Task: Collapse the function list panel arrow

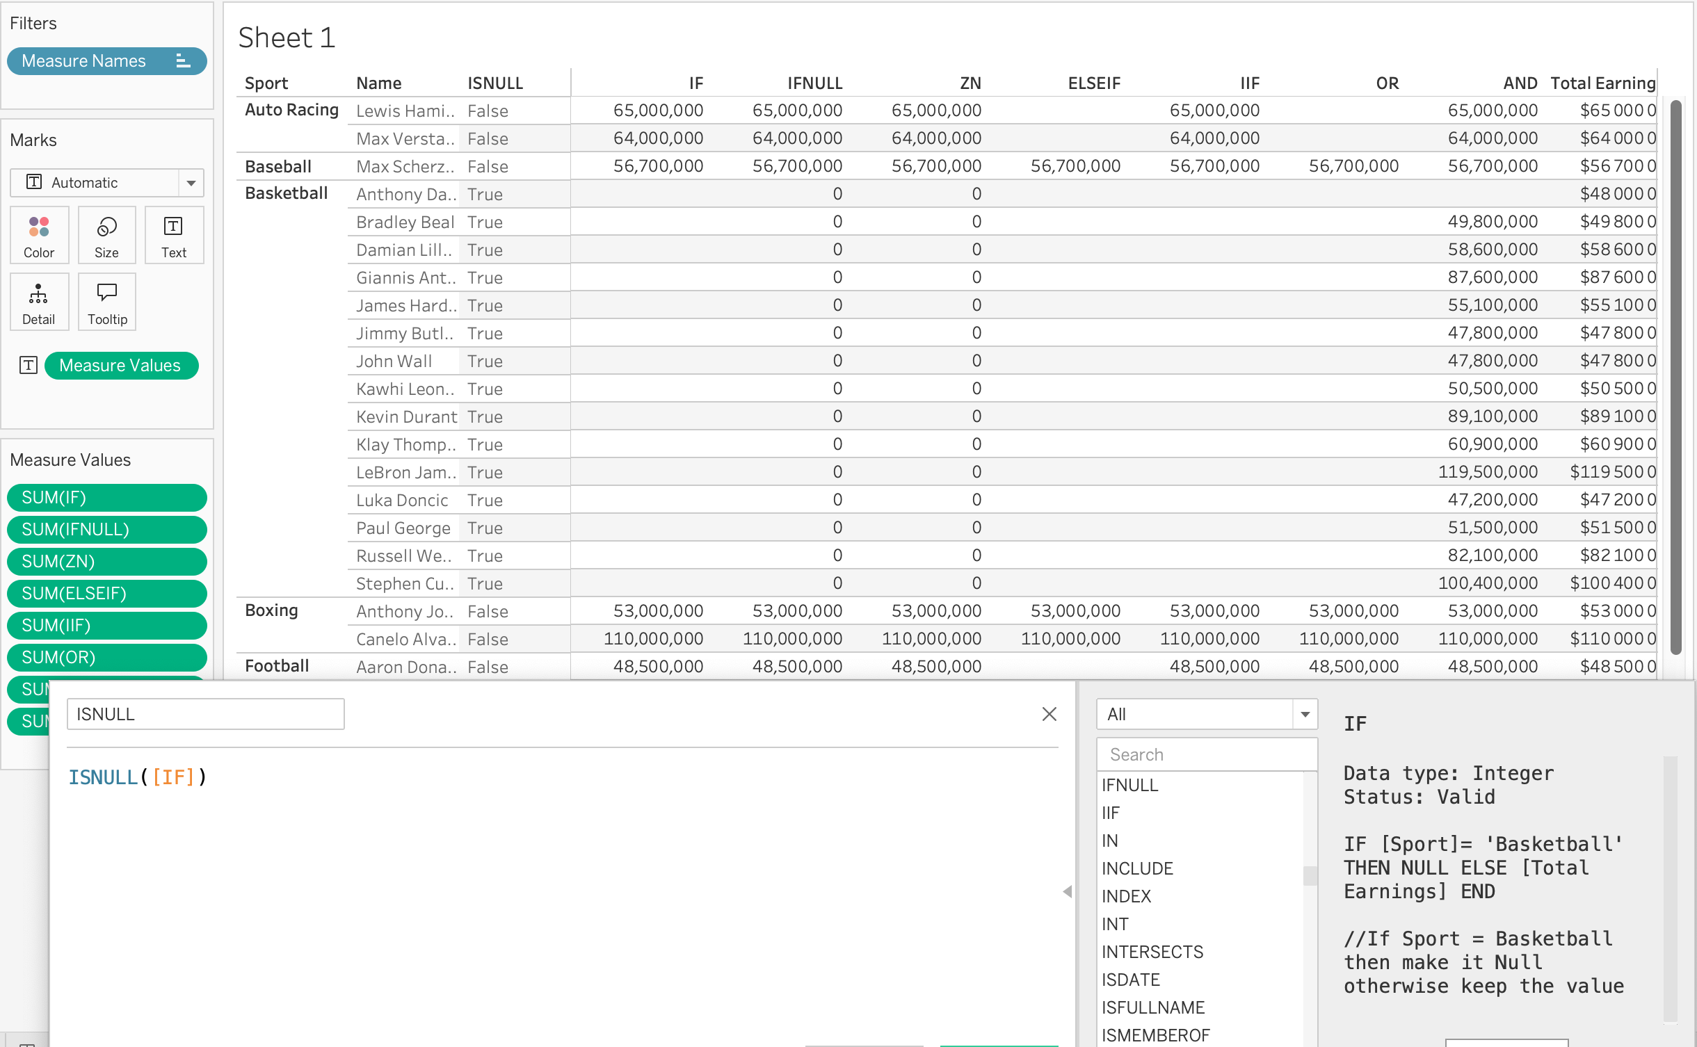Action: (x=1067, y=891)
